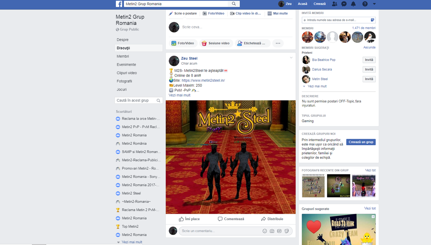Screen dimensions: 431x245
Task: Expand post text with 'Vezi mai mult'
Action: tap(179, 95)
